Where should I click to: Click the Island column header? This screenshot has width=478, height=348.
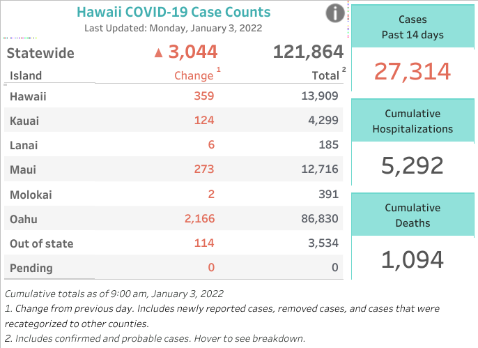pyautogui.click(x=26, y=75)
